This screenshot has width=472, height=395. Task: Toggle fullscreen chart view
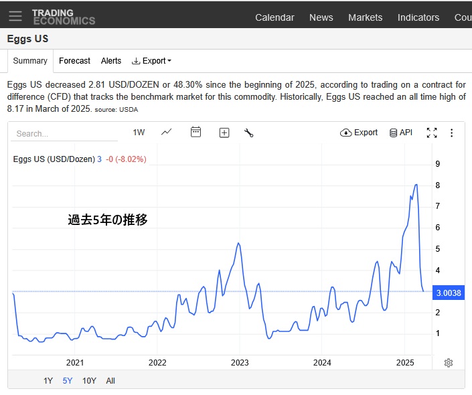point(432,133)
